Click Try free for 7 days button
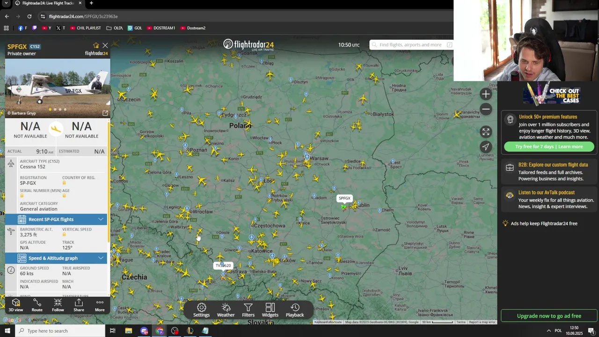This screenshot has width=599, height=337. pos(549,147)
